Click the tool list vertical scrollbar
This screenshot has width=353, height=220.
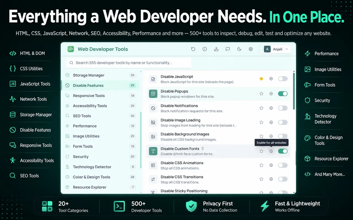click(x=294, y=91)
